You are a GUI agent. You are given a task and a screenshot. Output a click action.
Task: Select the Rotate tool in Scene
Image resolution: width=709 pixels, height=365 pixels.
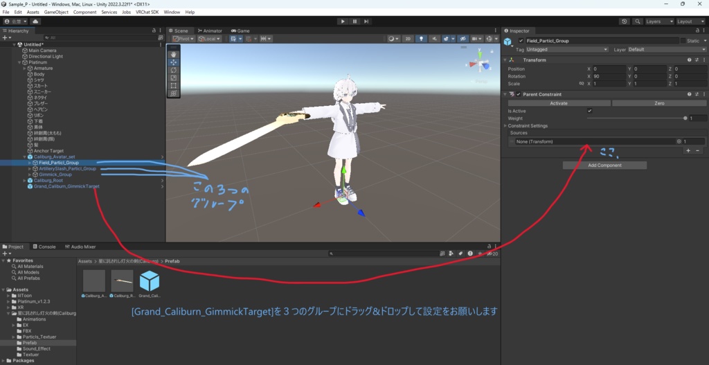pyautogui.click(x=174, y=70)
